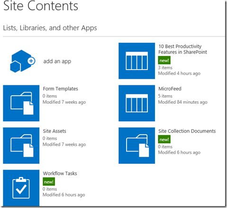Click the new! badge under Workflow Tasks

coord(49,181)
